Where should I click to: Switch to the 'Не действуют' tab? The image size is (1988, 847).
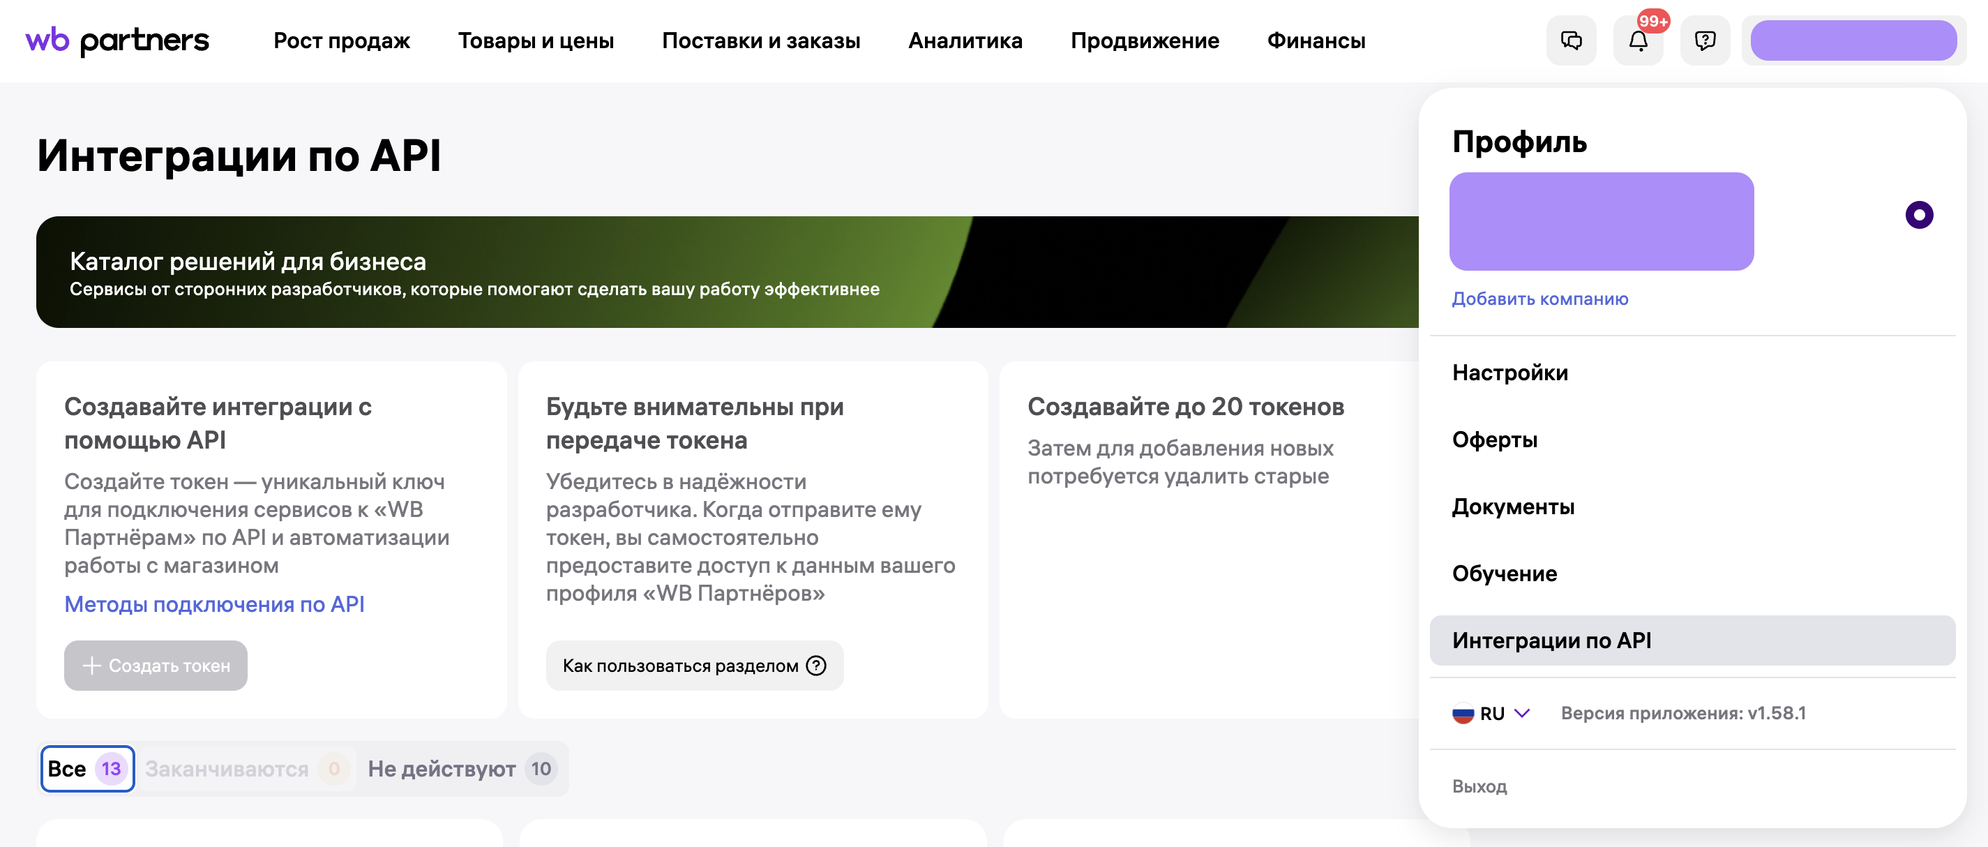click(x=461, y=769)
